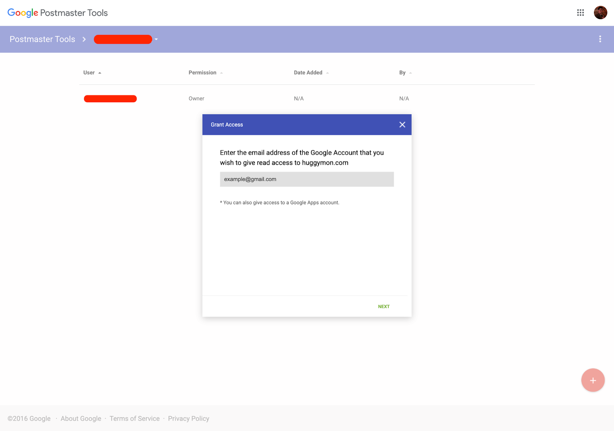Expand the domain selector dropdown arrow
The height and width of the screenshot is (431, 614).
(156, 39)
